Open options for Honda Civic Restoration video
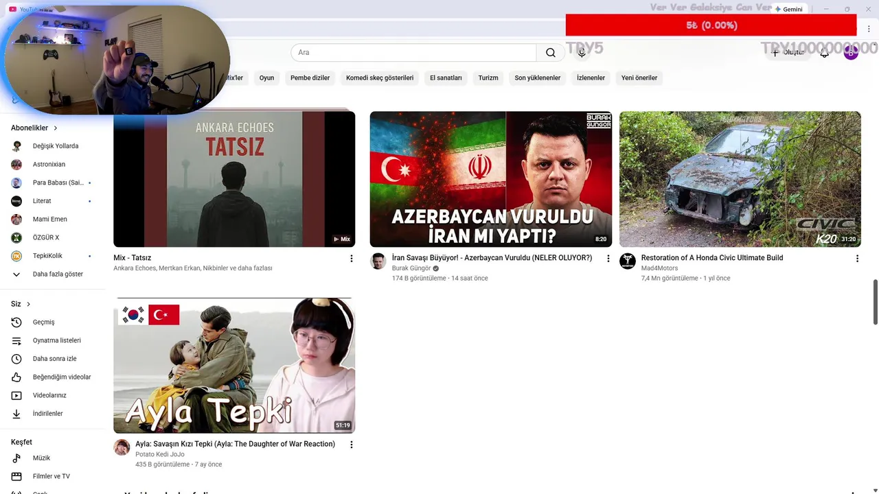Screen dimensions: 879x494 click(x=857, y=259)
